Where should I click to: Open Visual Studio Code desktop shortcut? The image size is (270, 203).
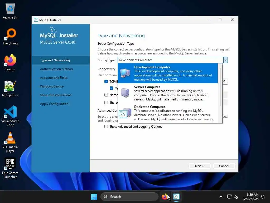coord(10,116)
